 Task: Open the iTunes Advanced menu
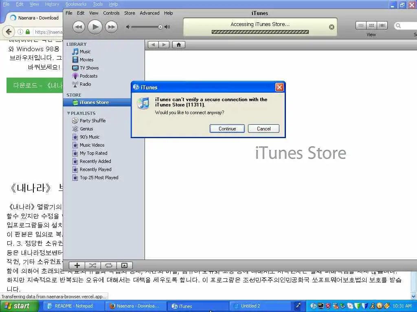tap(149, 13)
